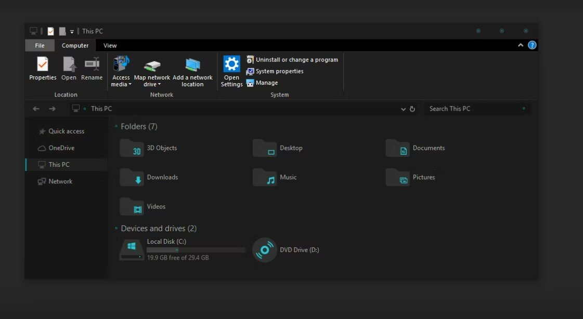
Task: Refresh the This PC view
Action: [x=412, y=109]
